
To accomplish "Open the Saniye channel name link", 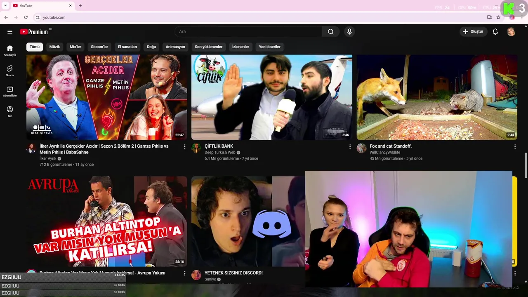I will click(x=210, y=279).
